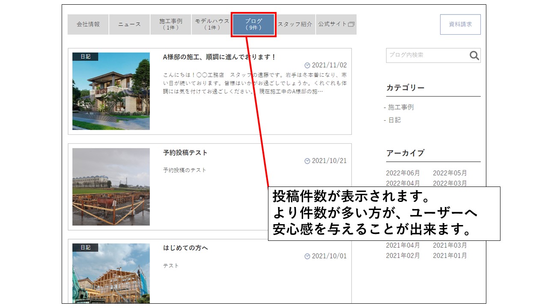Viewport: 548px width, 308px height.
Task: Click in the ブログ内検索 search field
Action: (426, 55)
